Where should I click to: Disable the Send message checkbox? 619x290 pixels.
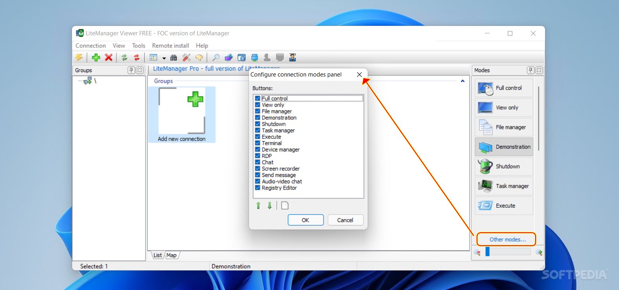tap(258, 175)
